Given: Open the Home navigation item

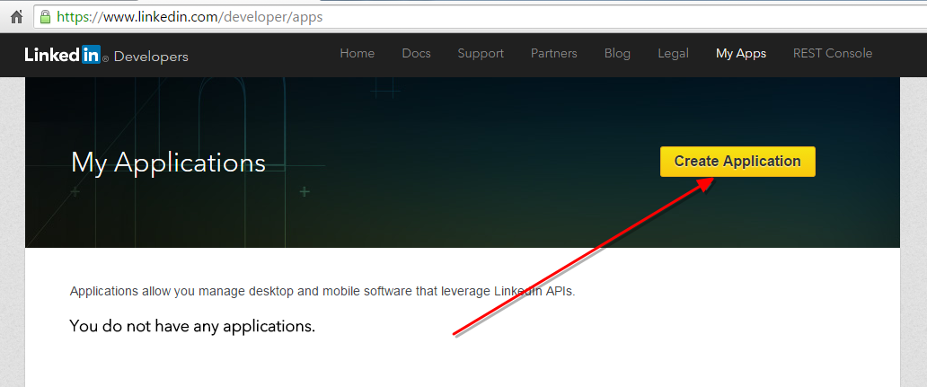Looking at the screenshot, I should 358,53.
